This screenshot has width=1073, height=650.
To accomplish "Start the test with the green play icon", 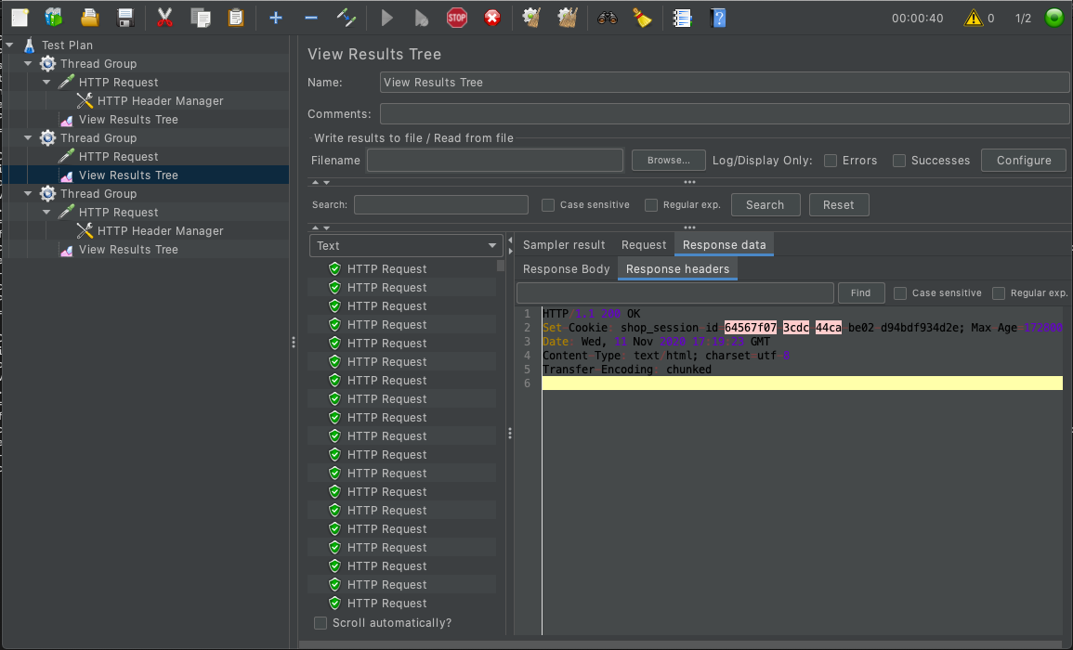I will (x=386, y=18).
